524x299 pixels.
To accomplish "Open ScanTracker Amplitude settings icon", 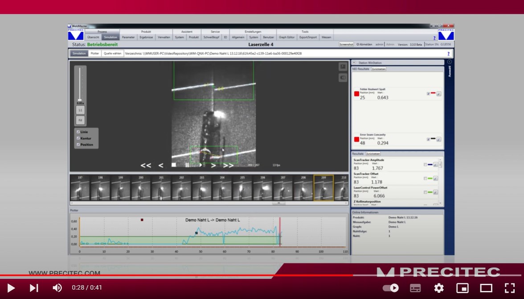I will pyautogui.click(x=435, y=165).
